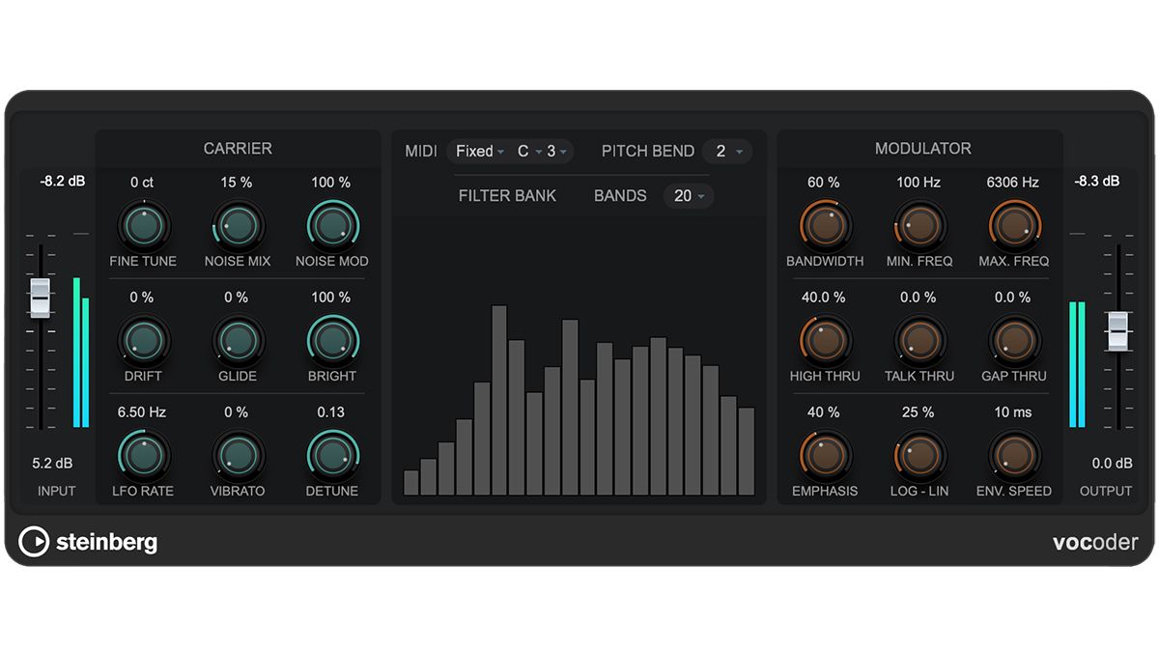The width and height of the screenshot is (1159, 652).
Task: Click the 0 ct fine tune value
Action: pos(142,182)
